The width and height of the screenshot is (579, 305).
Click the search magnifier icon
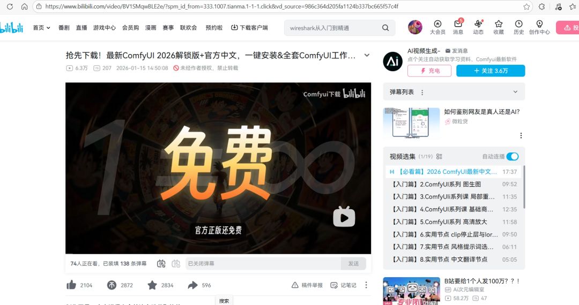click(x=385, y=28)
